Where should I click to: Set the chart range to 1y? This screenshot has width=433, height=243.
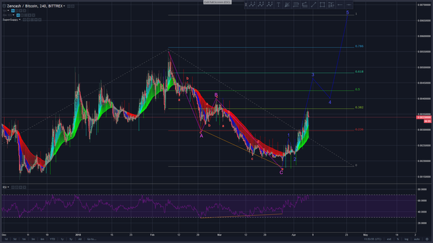(62, 239)
